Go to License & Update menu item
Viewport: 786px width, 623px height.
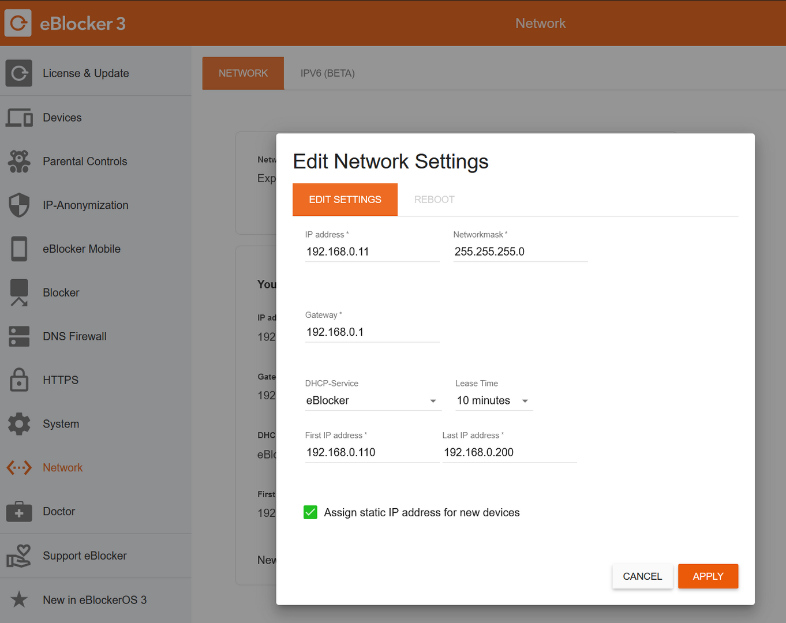(86, 73)
